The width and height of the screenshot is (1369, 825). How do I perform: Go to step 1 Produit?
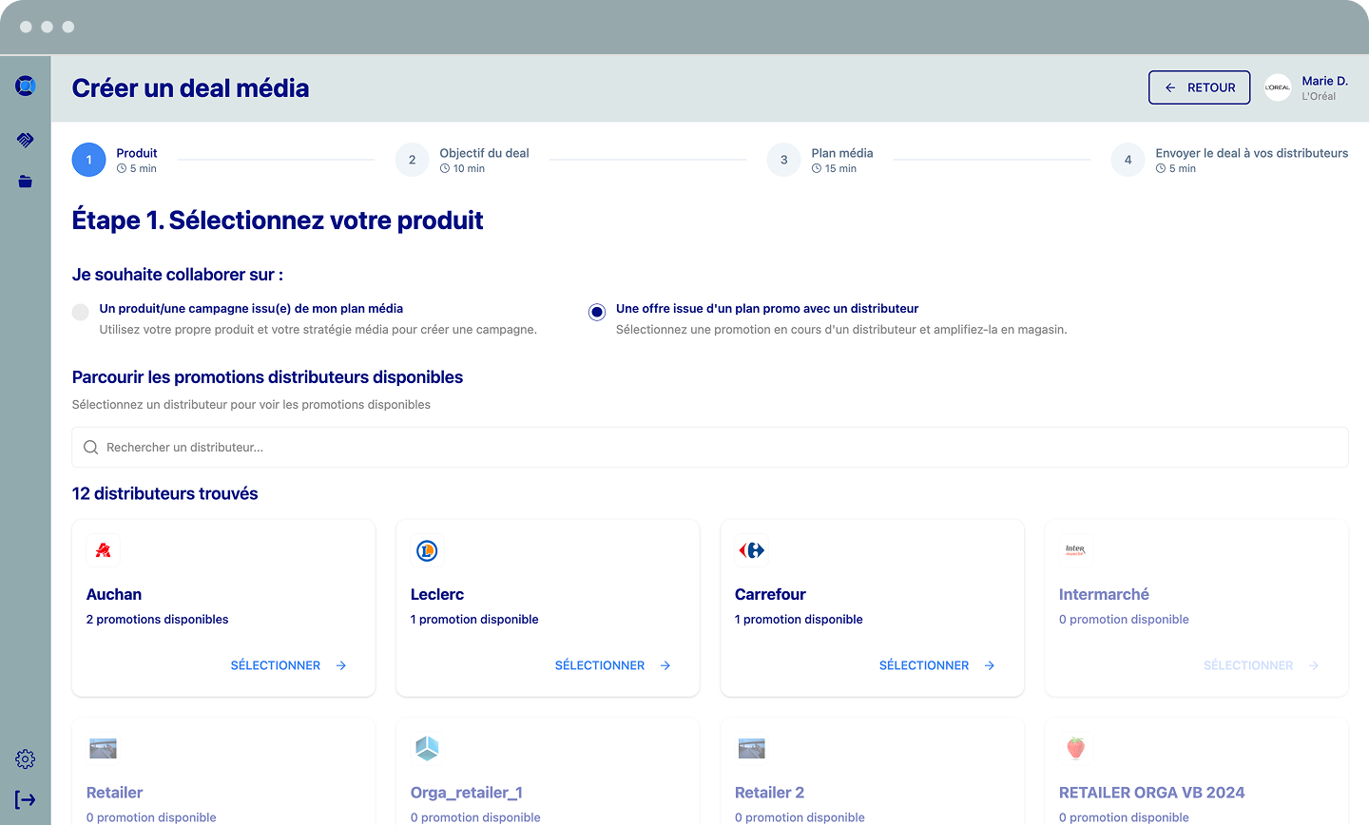(x=115, y=160)
